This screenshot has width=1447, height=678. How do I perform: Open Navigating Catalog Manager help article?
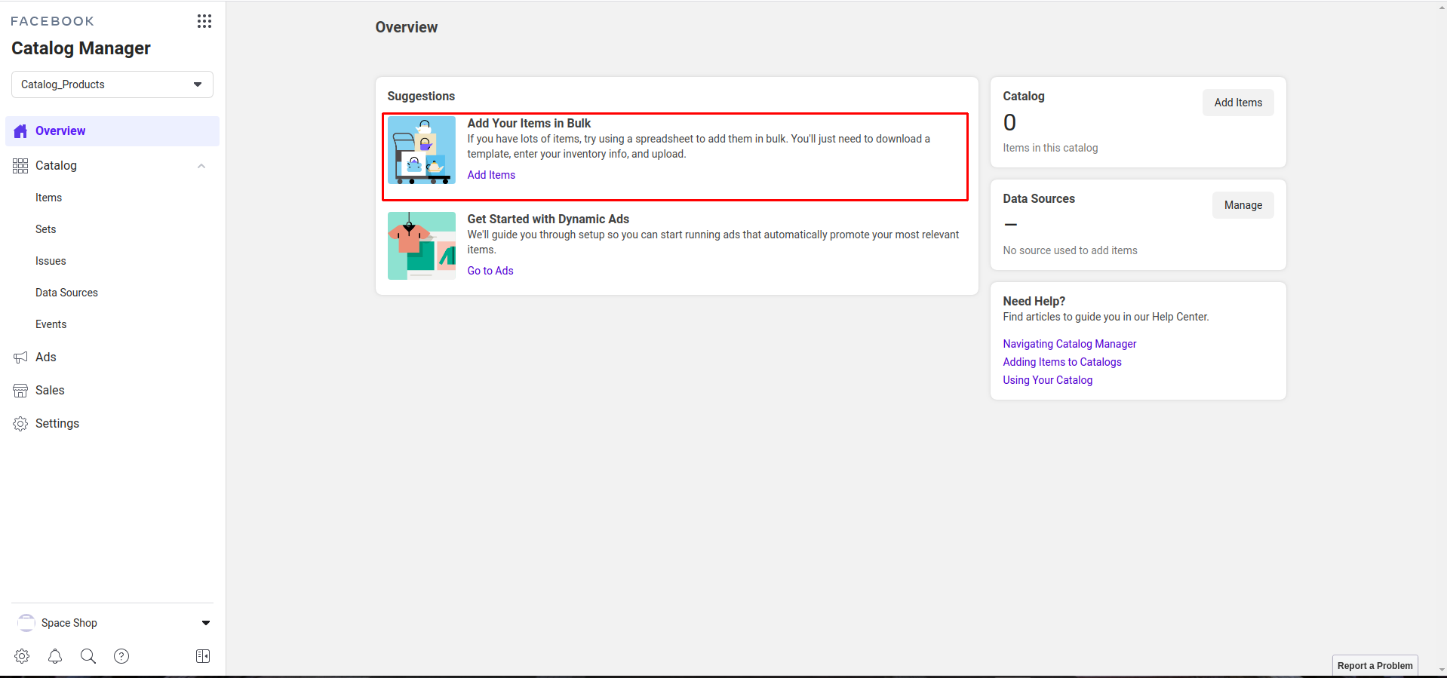point(1069,344)
